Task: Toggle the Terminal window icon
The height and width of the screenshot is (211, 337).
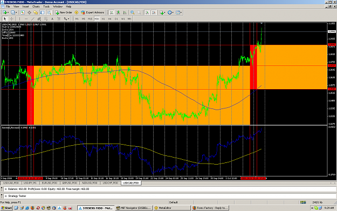Action: pos(43,12)
